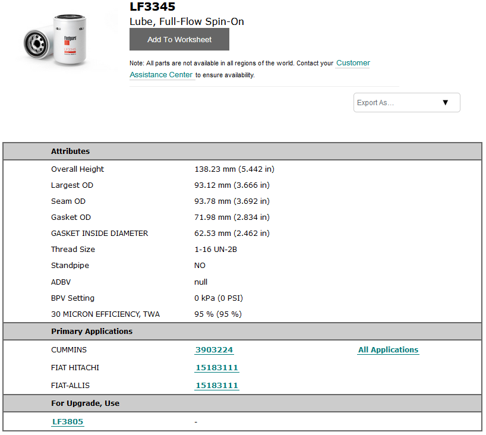Select the Overall Height attribute value

coord(235,169)
